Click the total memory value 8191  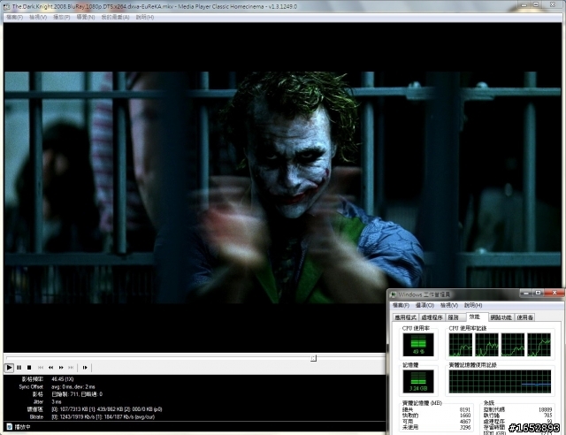click(x=465, y=409)
